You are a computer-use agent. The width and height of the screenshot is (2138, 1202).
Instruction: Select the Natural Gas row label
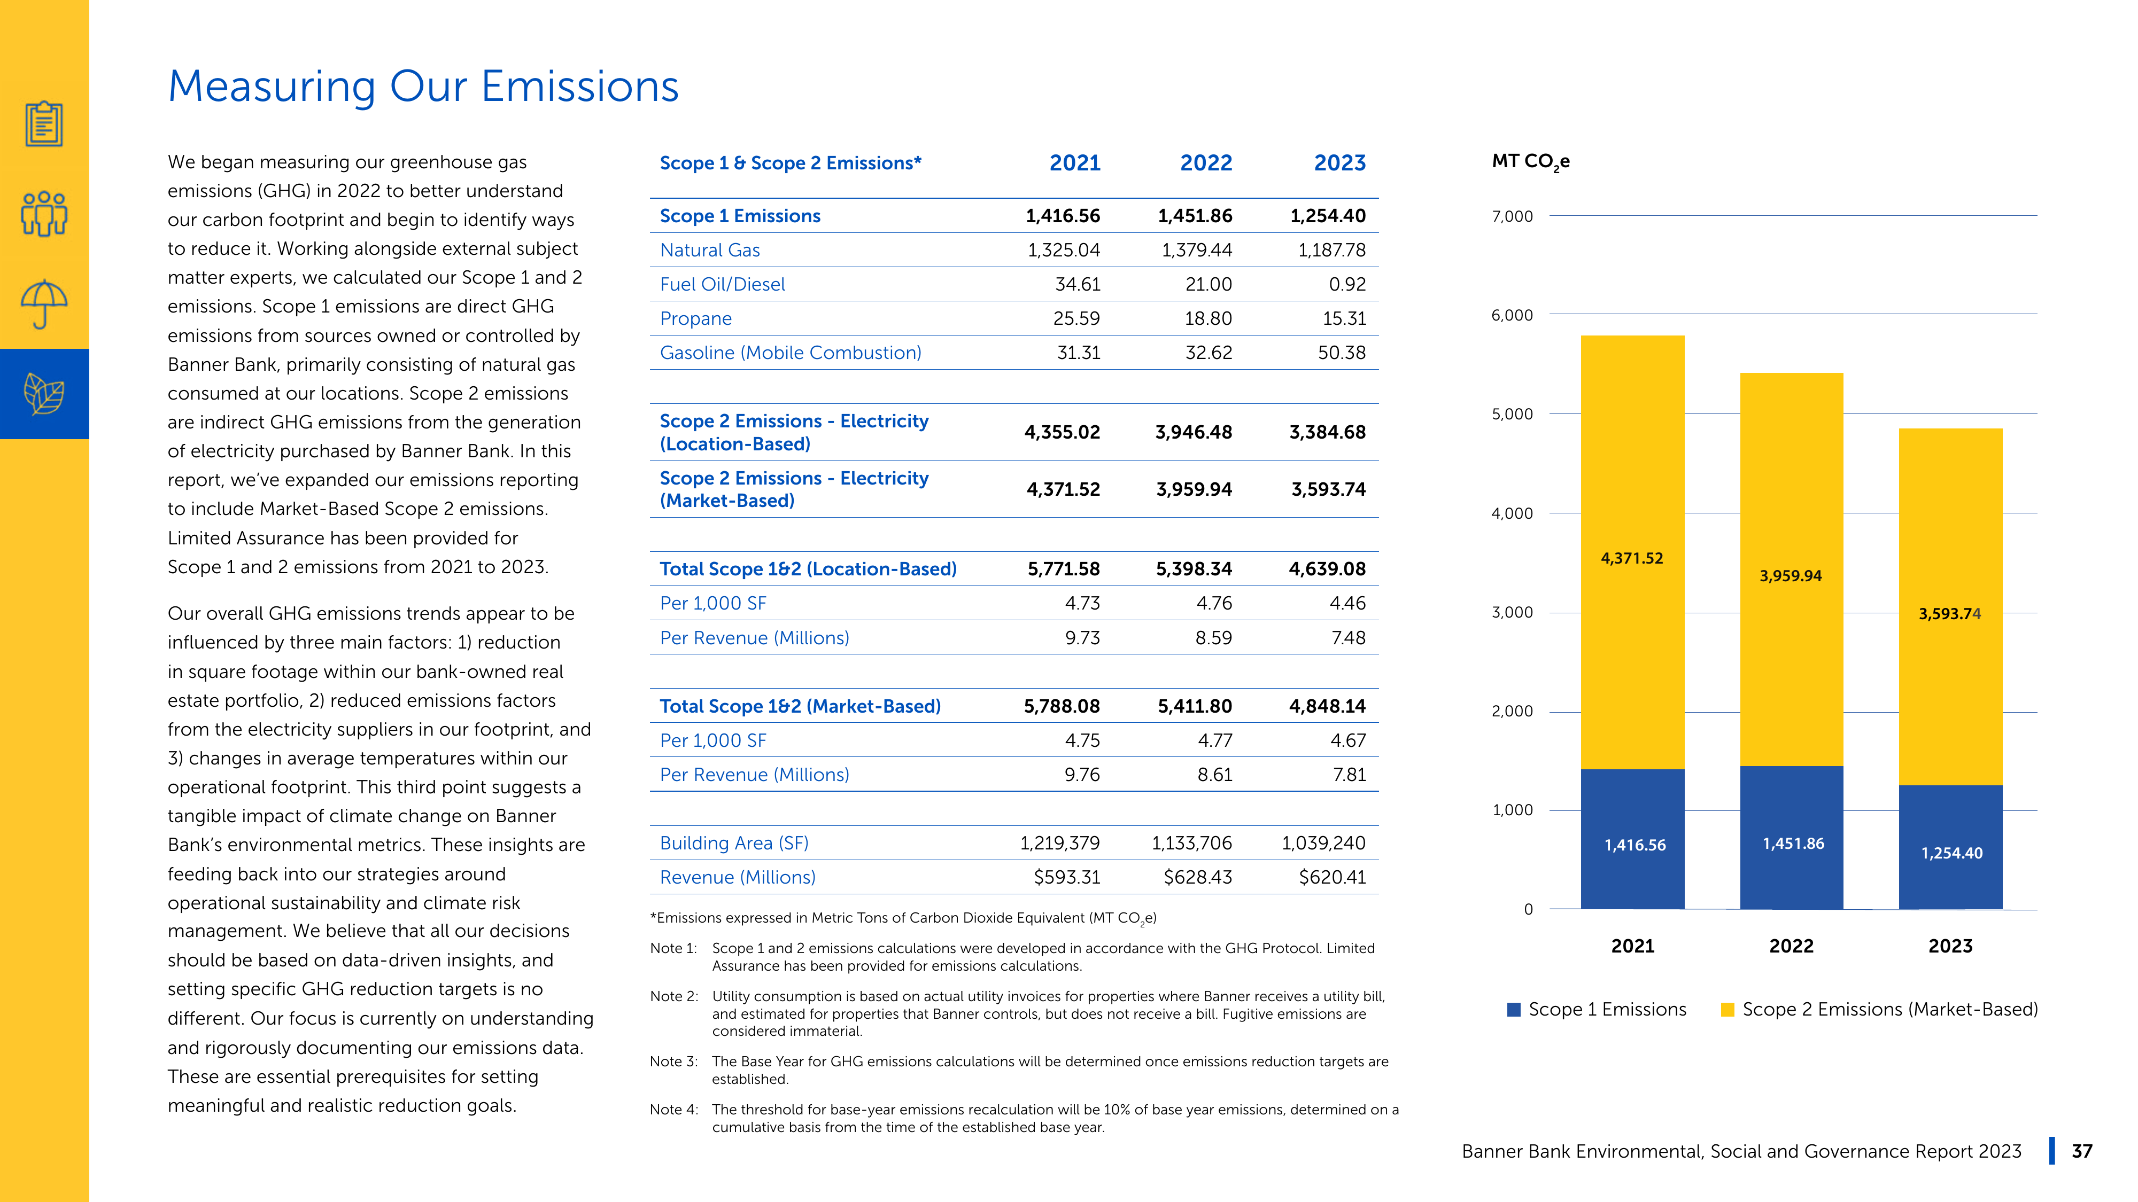tap(710, 249)
